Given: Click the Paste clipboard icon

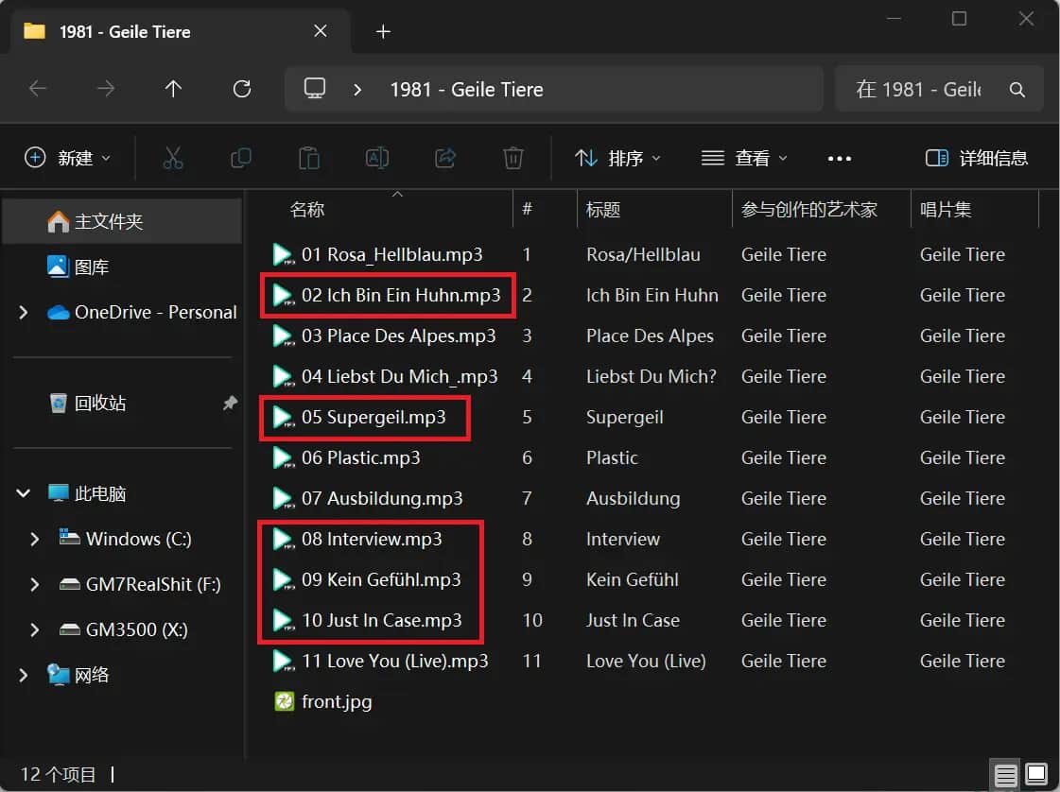Looking at the screenshot, I should pos(309,158).
